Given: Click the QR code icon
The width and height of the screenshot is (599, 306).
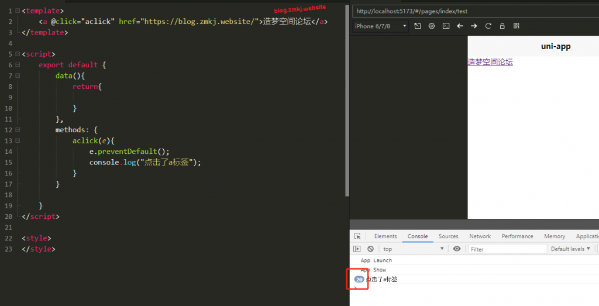Looking at the screenshot, I should tap(516, 26).
